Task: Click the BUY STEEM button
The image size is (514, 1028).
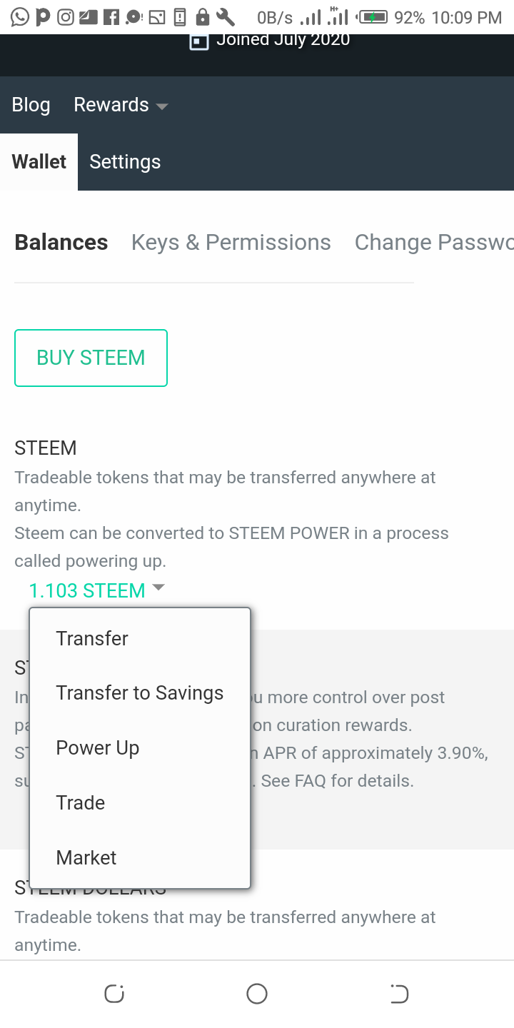Action: pos(91,358)
